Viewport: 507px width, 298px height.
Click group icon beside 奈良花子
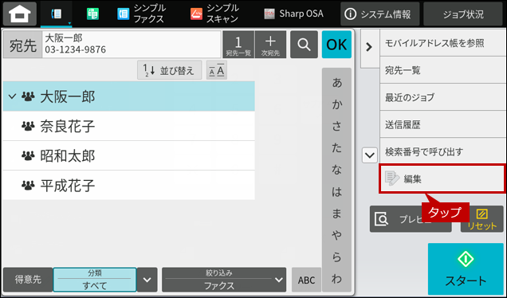28,126
